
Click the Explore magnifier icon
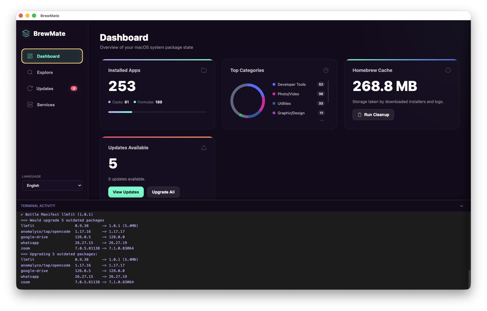pos(30,72)
